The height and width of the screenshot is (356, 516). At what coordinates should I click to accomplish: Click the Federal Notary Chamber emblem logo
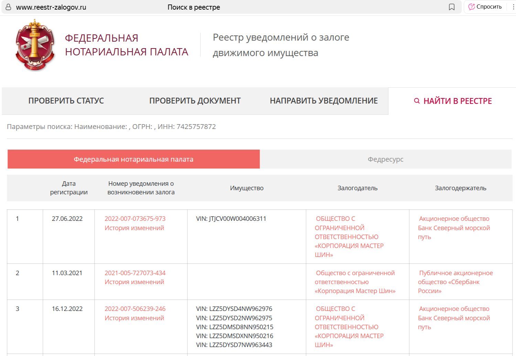[35, 45]
